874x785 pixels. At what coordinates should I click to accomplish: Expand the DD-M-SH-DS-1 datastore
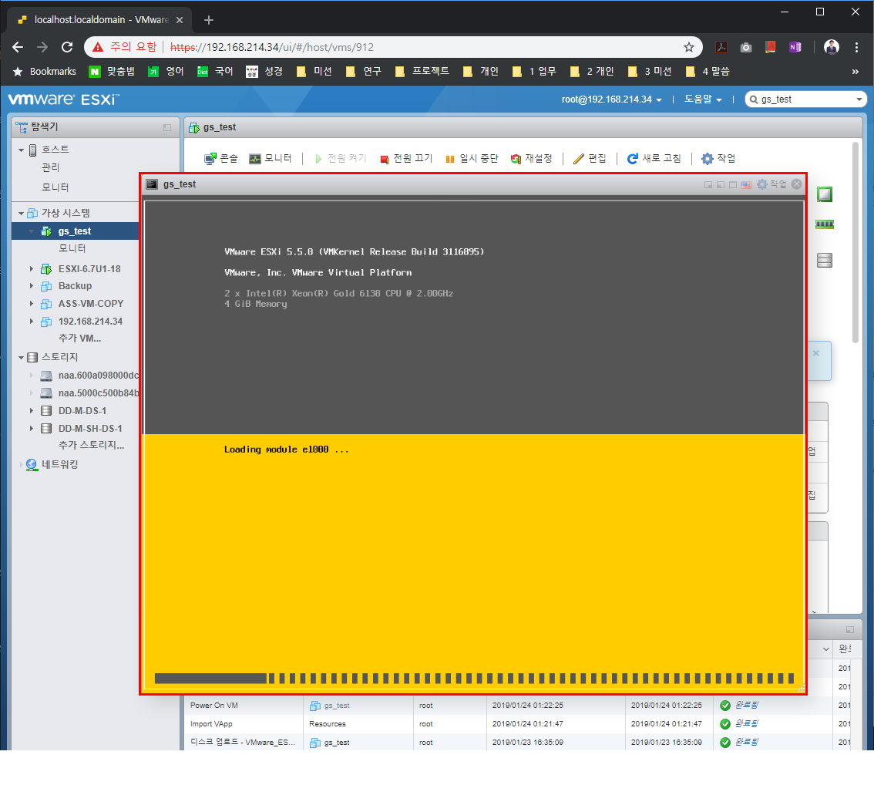[x=32, y=428]
